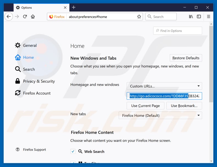Click the 'New Windows and Tabs' heading
This screenshot has height=167, width=217.
(x=93, y=58)
